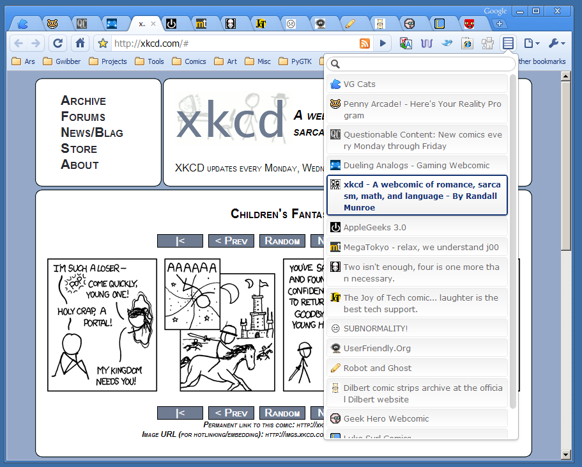
Task: Switch to the VG Cats browser tab
Action: coord(22,24)
